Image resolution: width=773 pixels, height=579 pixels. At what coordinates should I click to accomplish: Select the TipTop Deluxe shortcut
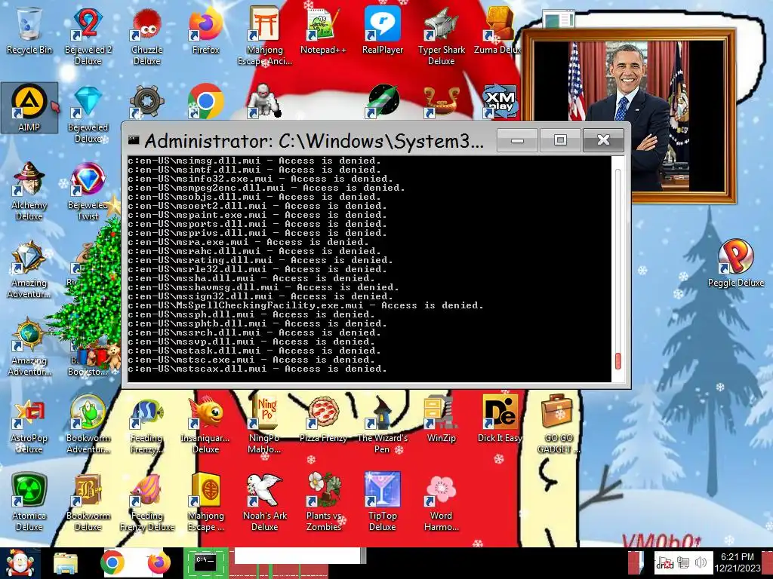383,502
